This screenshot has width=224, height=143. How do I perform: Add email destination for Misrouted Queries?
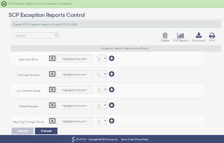click(112, 74)
